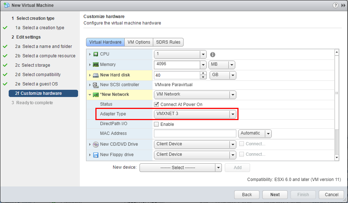Collapse the New Network section
The image size is (348, 203).
[89, 95]
